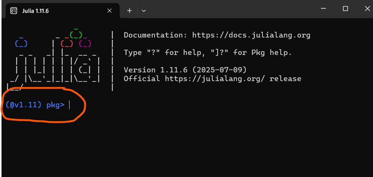Screen dimensions: 373x177
Task: Click the purple circle in the Julia logo
Action: click(x=85, y=44)
